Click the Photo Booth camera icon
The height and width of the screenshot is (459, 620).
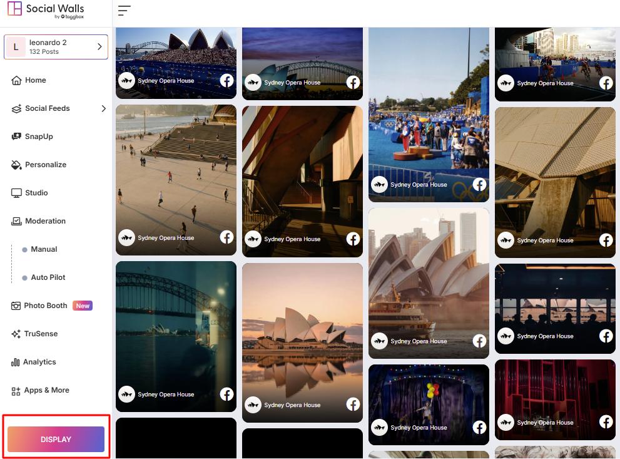(16, 306)
